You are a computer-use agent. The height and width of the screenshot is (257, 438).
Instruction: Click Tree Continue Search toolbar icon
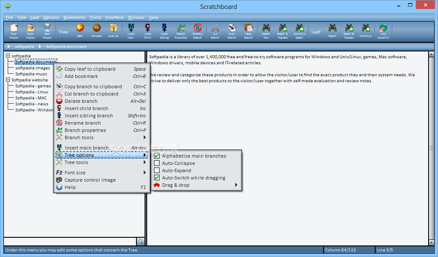pos(299,31)
